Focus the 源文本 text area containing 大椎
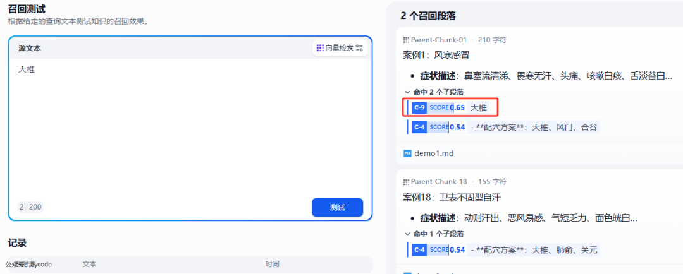 [x=190, y=128]
